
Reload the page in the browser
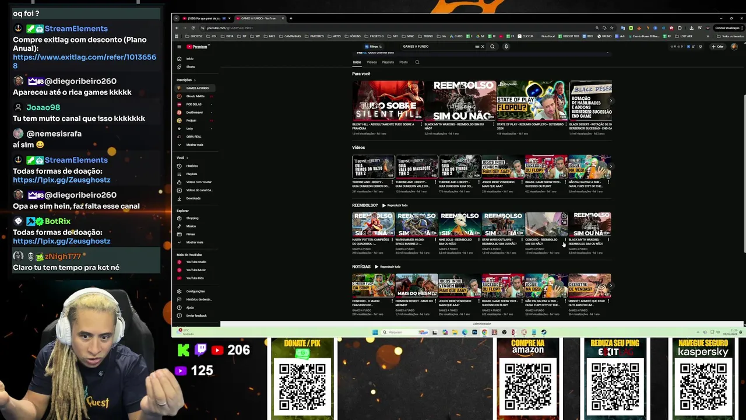193,28
